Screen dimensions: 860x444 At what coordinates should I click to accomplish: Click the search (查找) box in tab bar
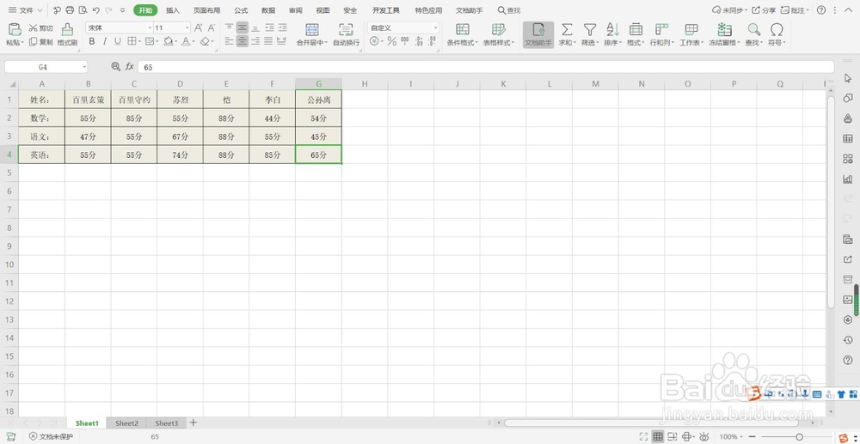(509, 10)
